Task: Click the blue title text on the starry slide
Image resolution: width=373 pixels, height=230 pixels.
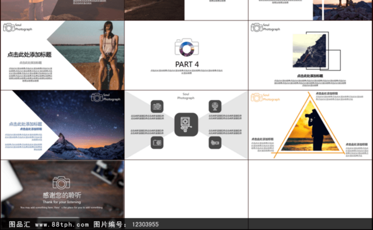Action: click(26, 124)
